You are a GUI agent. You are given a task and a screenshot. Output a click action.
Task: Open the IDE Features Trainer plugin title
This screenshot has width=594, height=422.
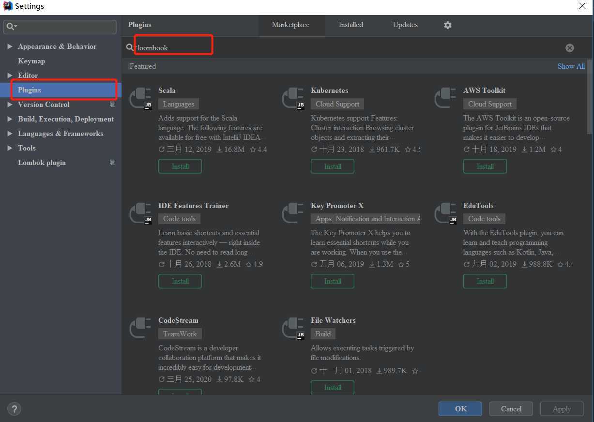click(193, 206)
